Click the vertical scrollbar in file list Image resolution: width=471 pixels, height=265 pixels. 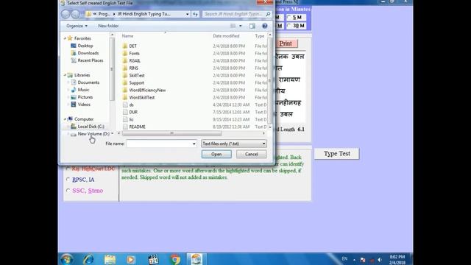pos(270,80)
